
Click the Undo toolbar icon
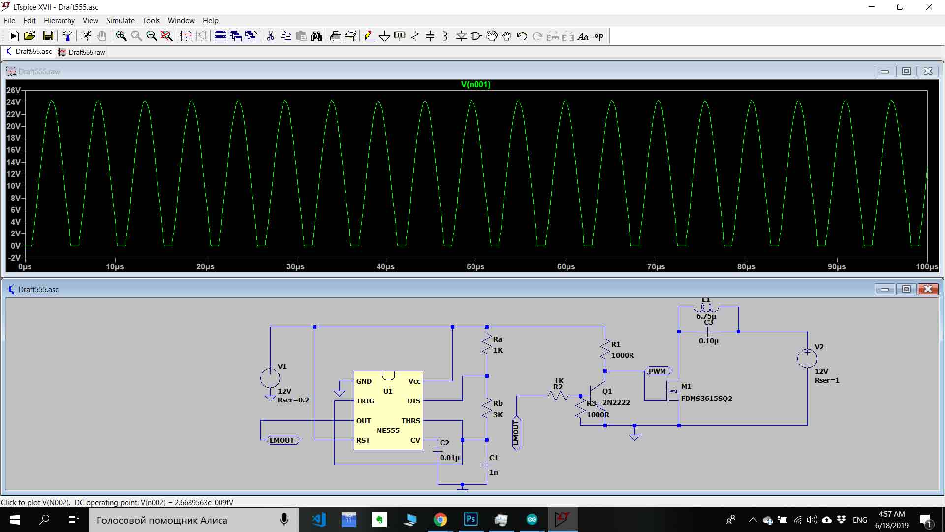click(522, 36)
